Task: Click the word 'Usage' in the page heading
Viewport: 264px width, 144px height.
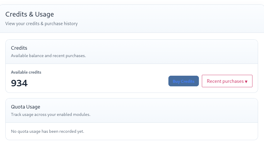Action: pos(44,14)
